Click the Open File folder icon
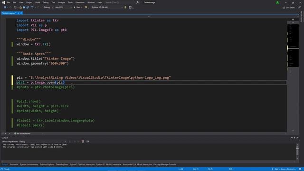 pos(20,8)
